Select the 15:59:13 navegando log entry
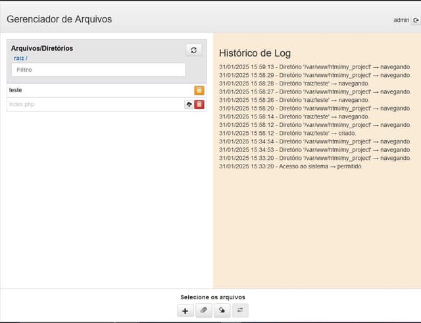 pos(314,67)
